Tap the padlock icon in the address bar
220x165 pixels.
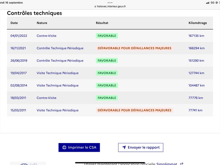[95, 6]
